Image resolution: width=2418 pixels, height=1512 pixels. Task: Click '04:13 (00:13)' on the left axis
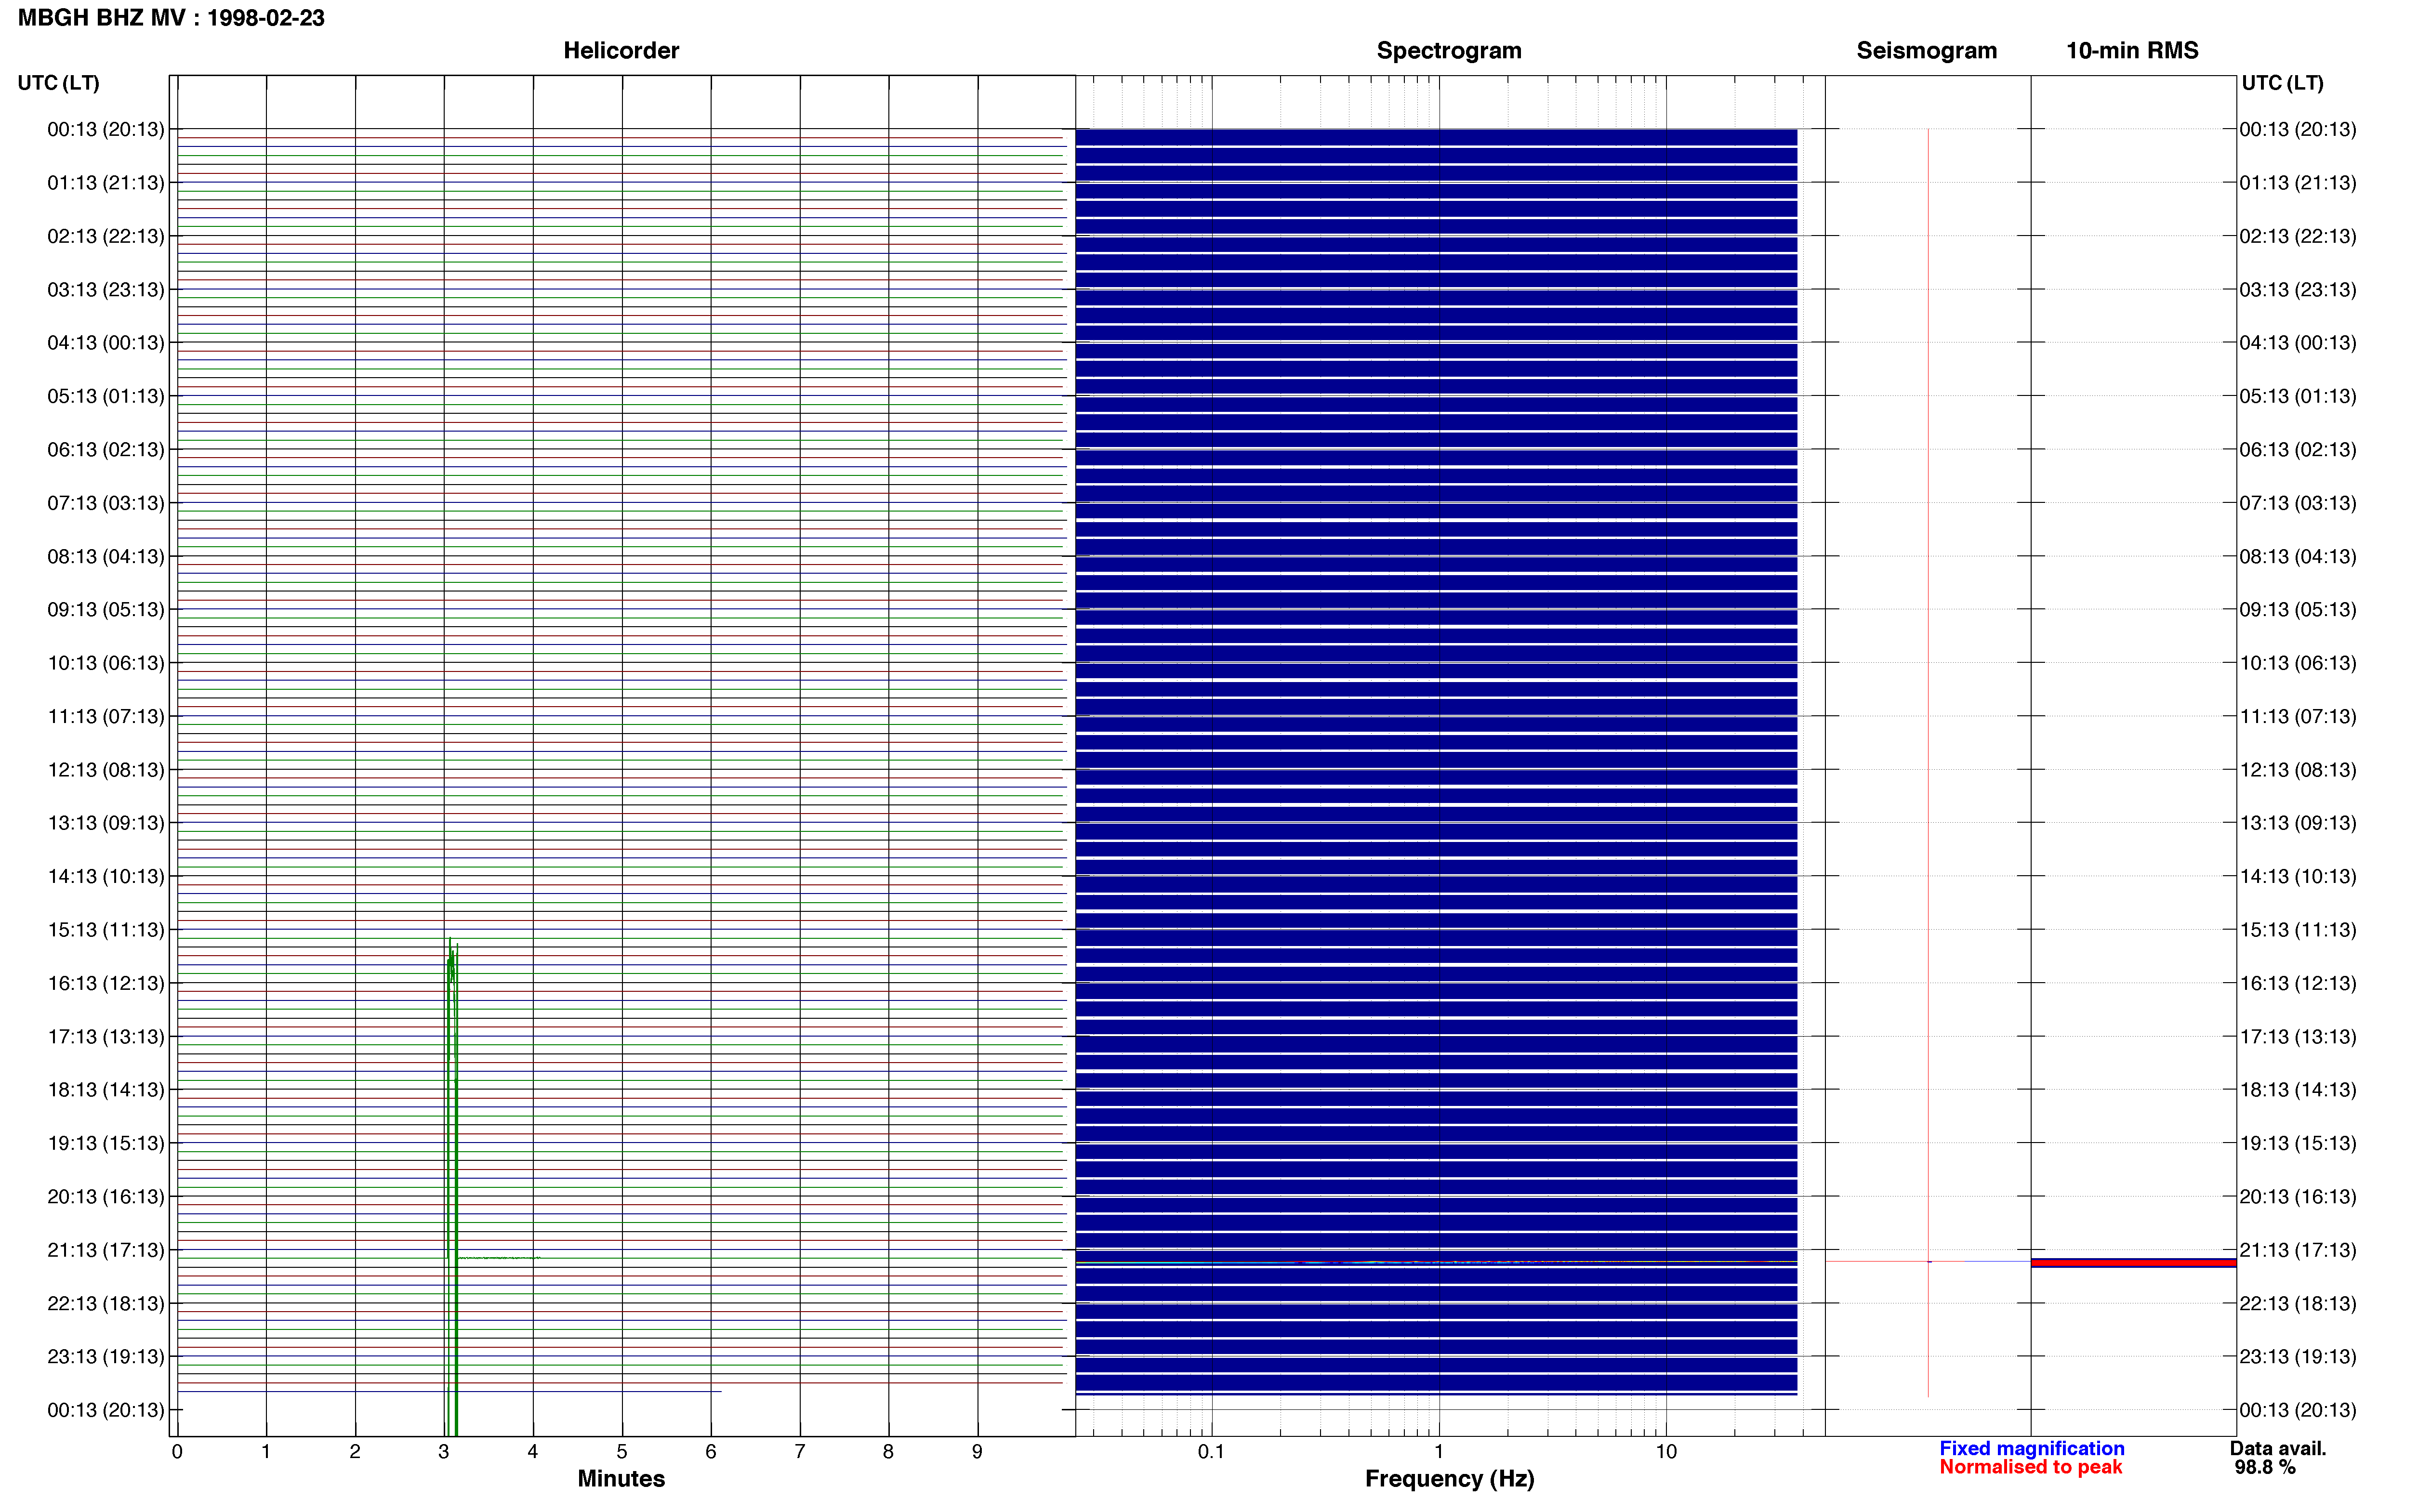pyautogui.click(x=106, y=343)
